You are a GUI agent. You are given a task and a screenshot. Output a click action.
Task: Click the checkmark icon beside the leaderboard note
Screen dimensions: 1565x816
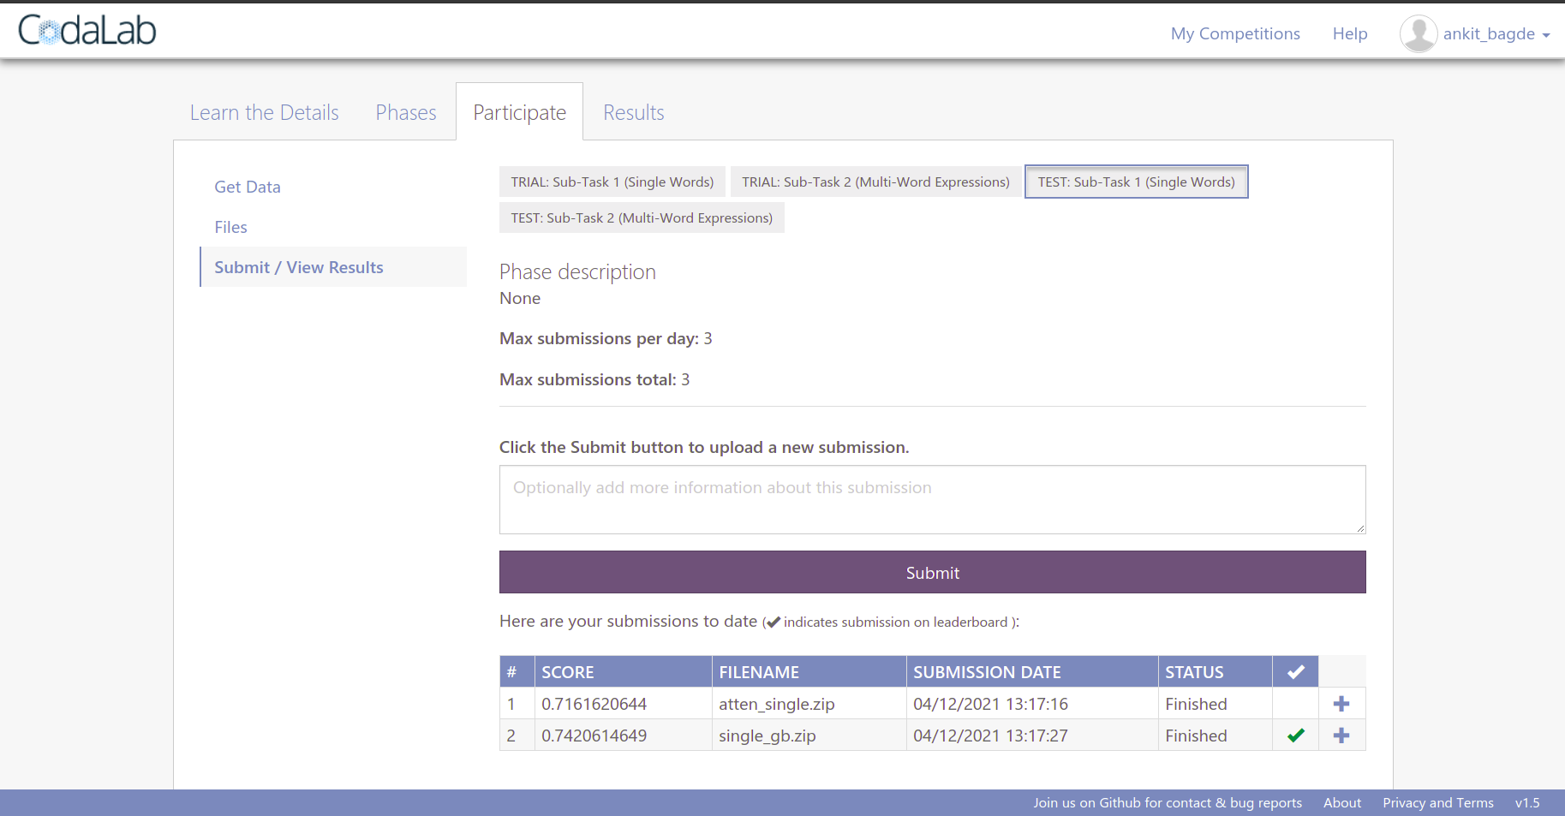(772, 622)
